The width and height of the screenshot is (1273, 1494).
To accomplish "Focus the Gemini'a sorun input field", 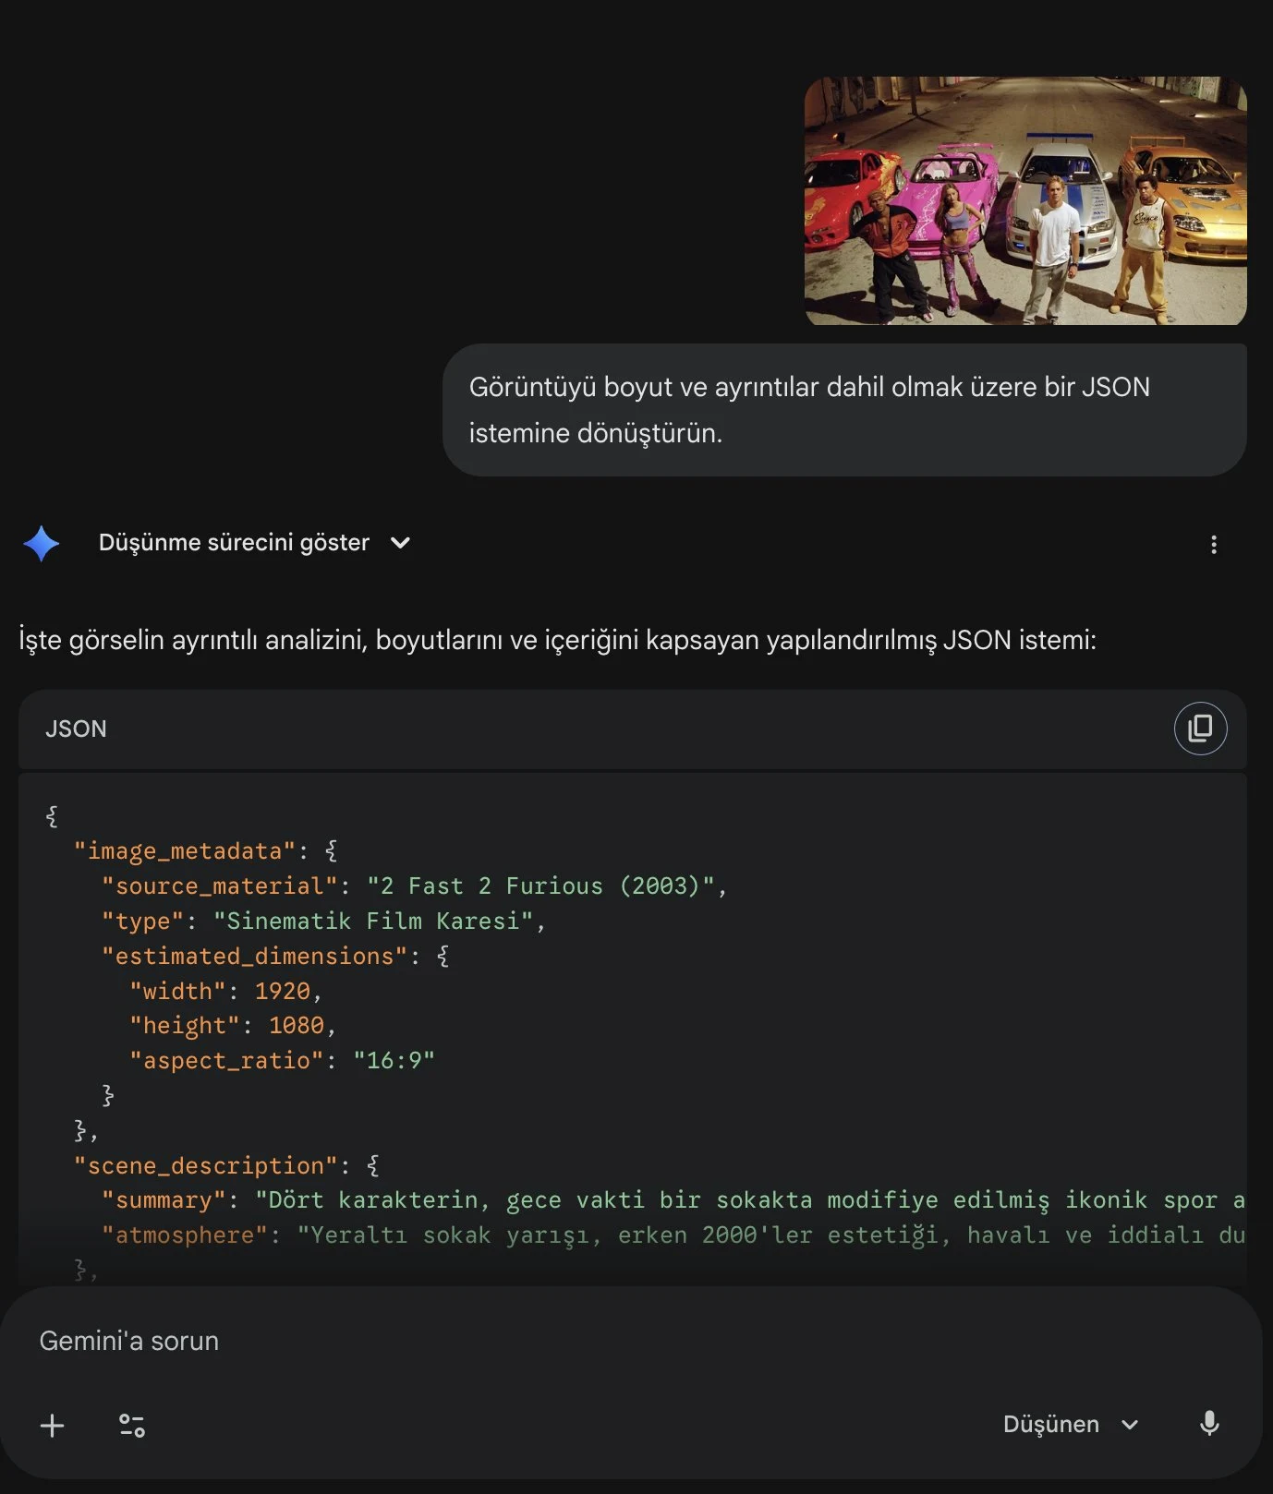I will tap(554, 1341).
